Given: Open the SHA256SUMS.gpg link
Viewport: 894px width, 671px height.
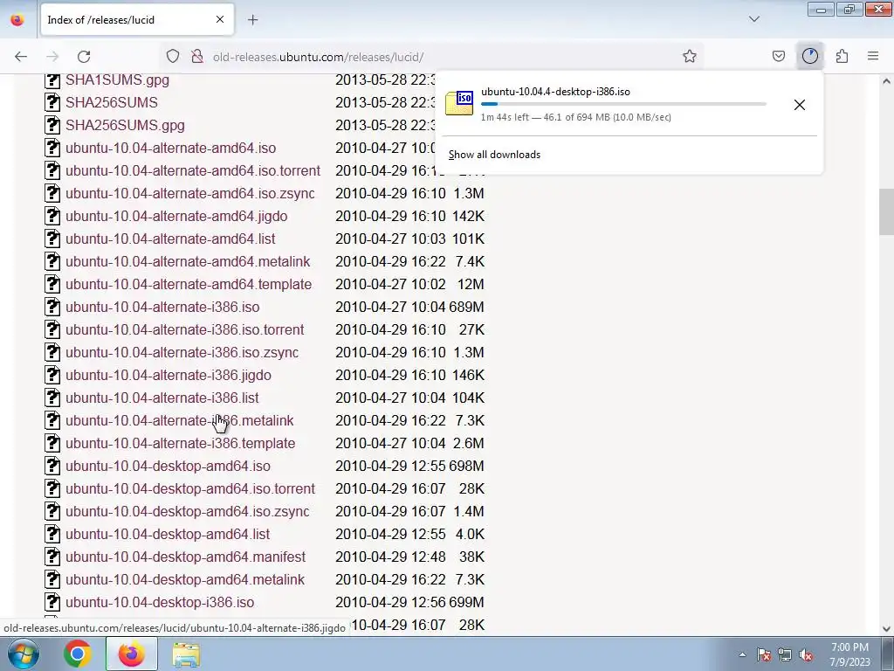Looking at the screenshot, I should point(125,126).
